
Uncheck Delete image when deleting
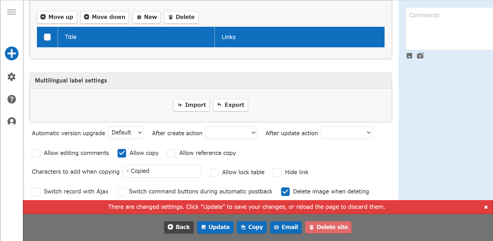tap(285, 192)
